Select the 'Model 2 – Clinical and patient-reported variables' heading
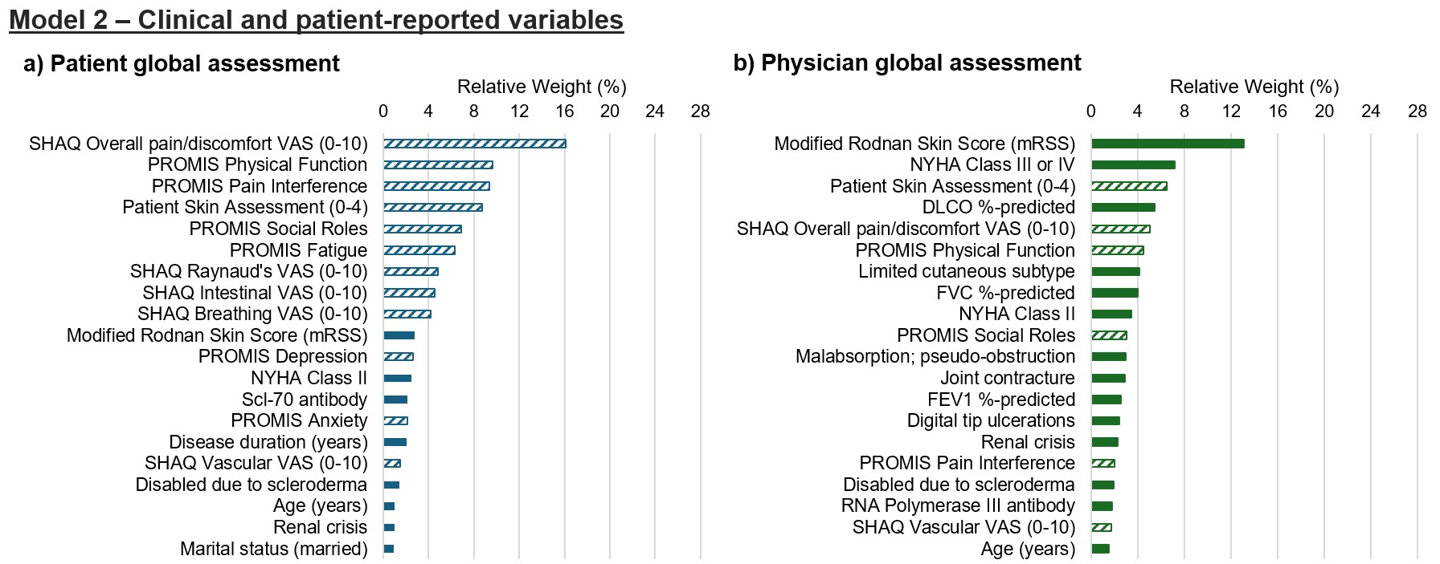Viewport: 1440px width, 564px height. pos(316,20)
